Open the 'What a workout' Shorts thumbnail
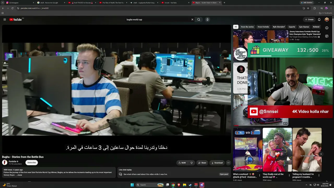This screenshot has height=188, width=334. 248,150
